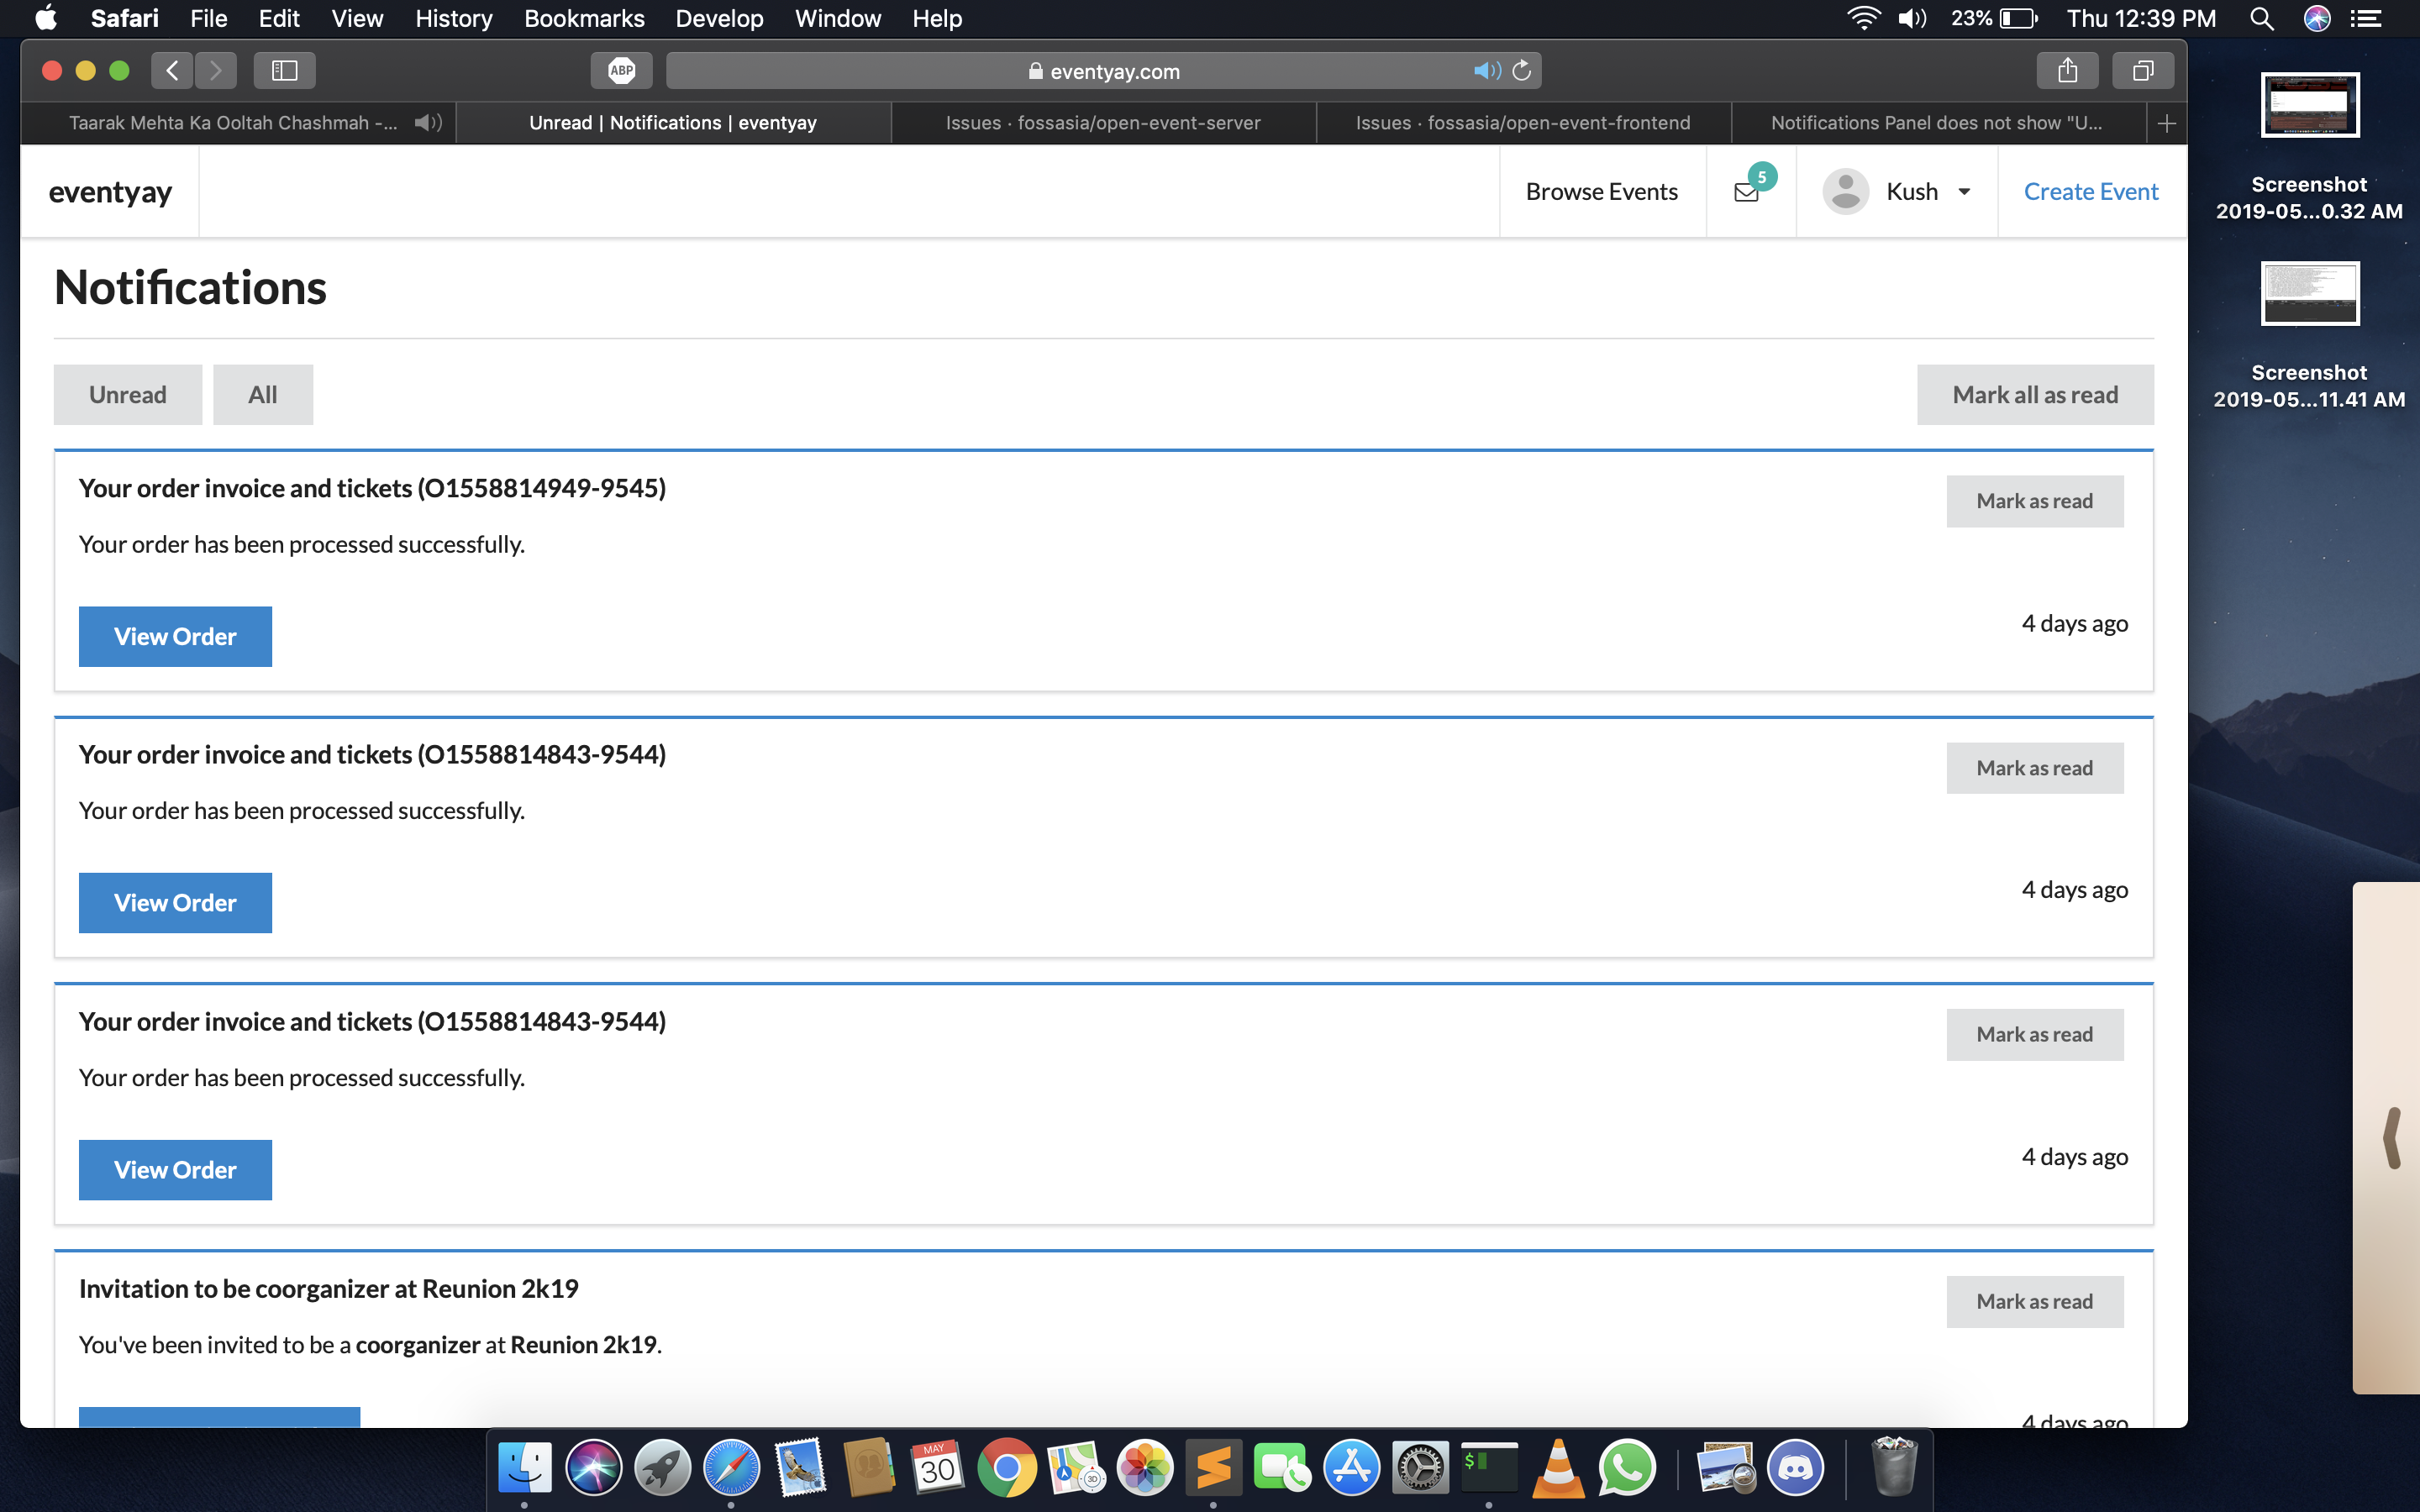Screen dimensions: 2420x1512
Task: Open volume control in menu bar
Action: point(1912,18)
